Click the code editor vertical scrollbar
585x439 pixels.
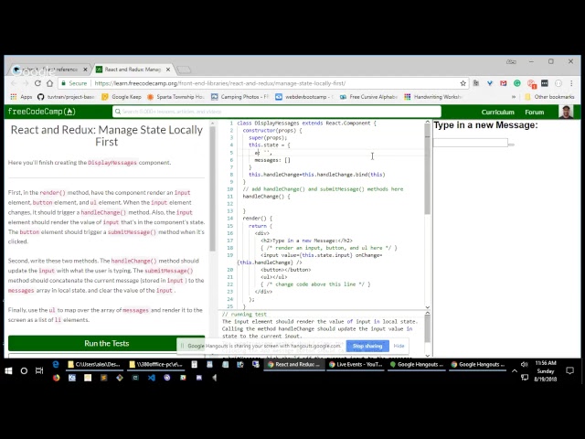427,169
